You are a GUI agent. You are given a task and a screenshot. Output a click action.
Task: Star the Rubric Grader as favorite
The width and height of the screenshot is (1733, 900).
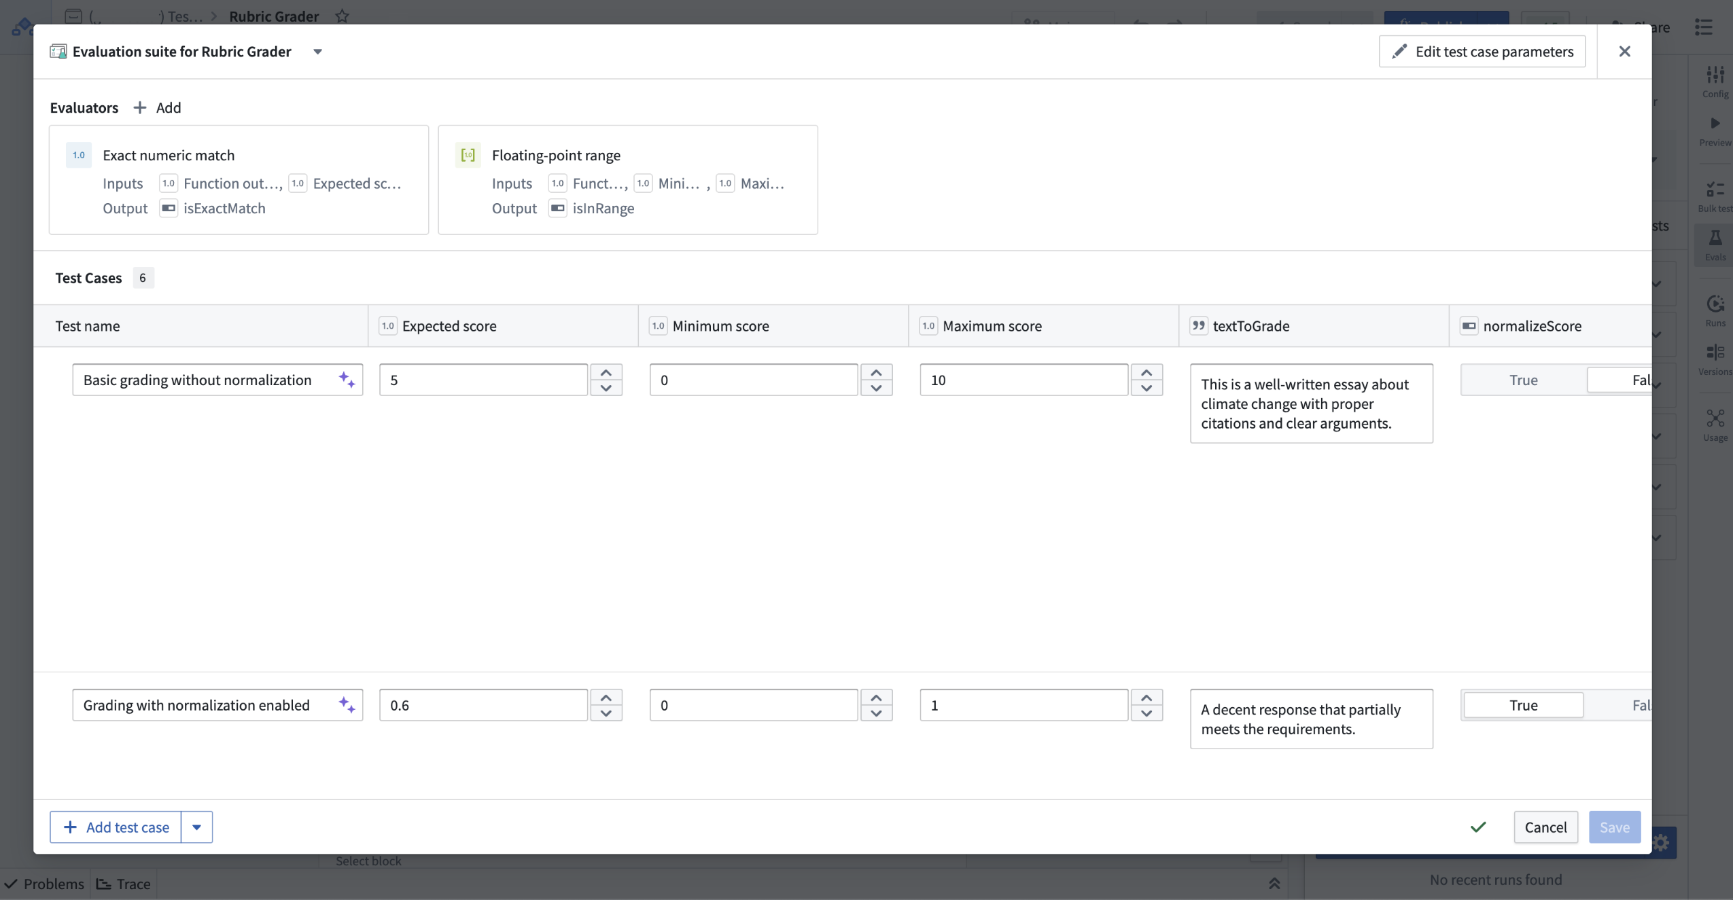coord(342,16)
